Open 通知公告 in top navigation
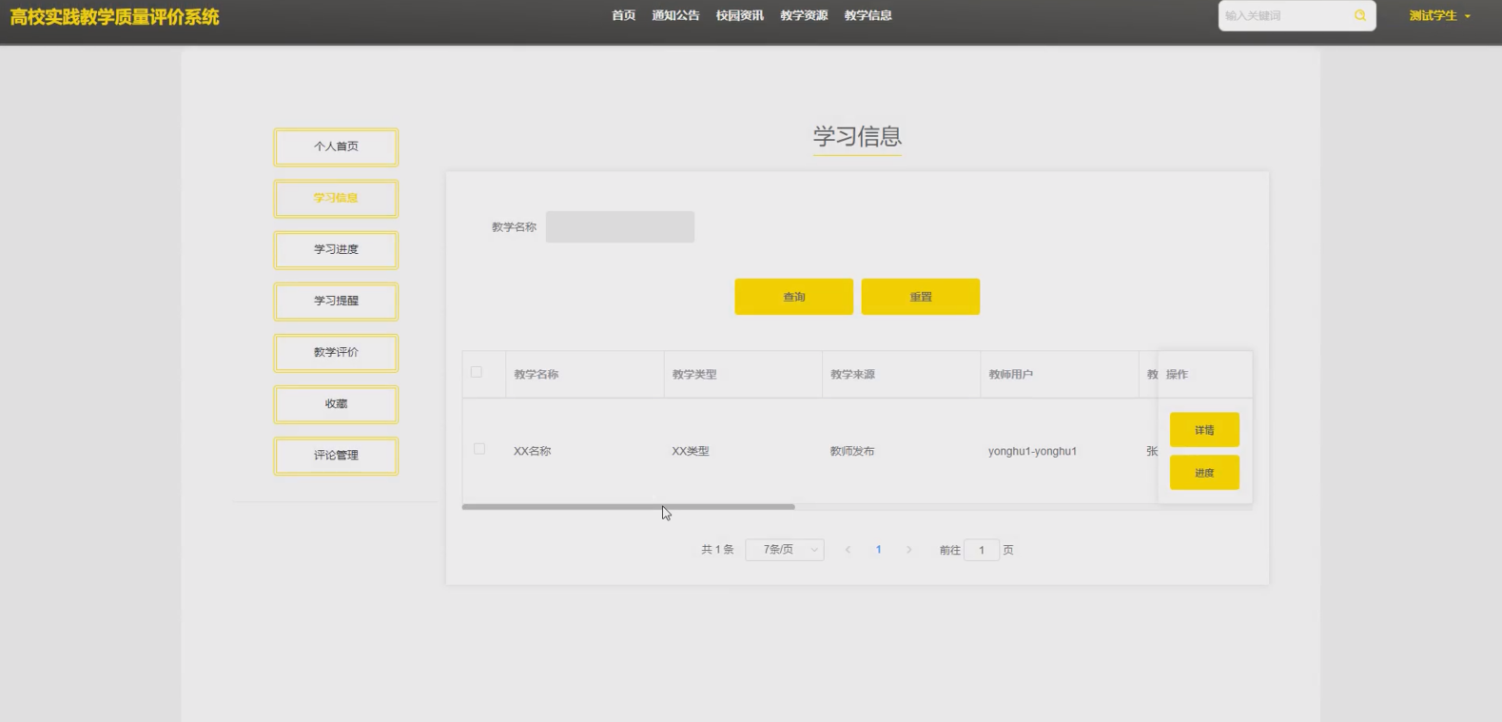 click(675, 15)
